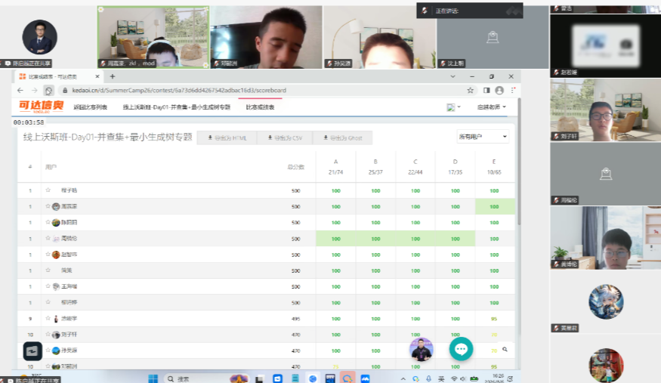Select the 比赛成绩表 navigation tab
Screen dimensions: 661x383
pyautogui.click(x=260, y=107)
